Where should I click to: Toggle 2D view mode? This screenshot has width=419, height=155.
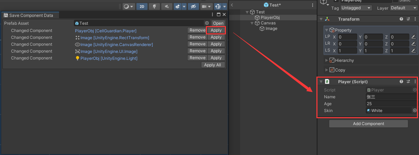point(142,7)
